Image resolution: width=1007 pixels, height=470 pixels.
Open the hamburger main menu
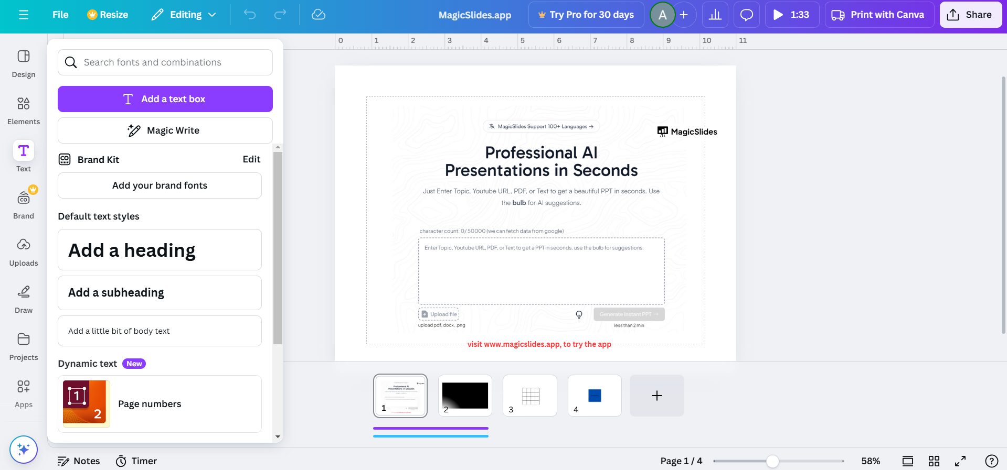point(24,15)
